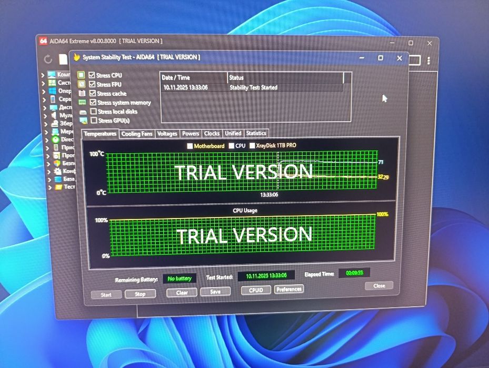Click the AIDA64 red 64 logo icon
This screenshot has height=368, width=489.
coord(43,41)
